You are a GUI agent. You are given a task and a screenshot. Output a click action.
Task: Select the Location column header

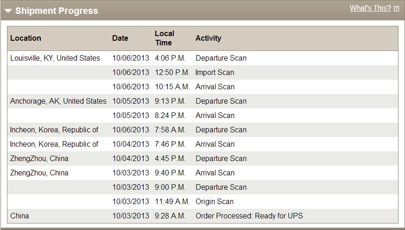[x=25, y=38]
